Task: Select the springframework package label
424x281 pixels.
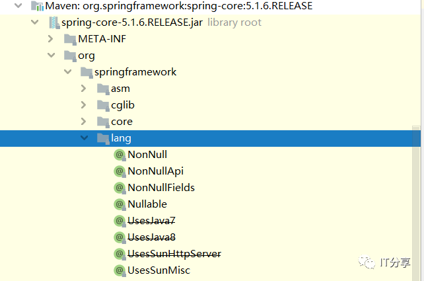Action: click(135, 72)
